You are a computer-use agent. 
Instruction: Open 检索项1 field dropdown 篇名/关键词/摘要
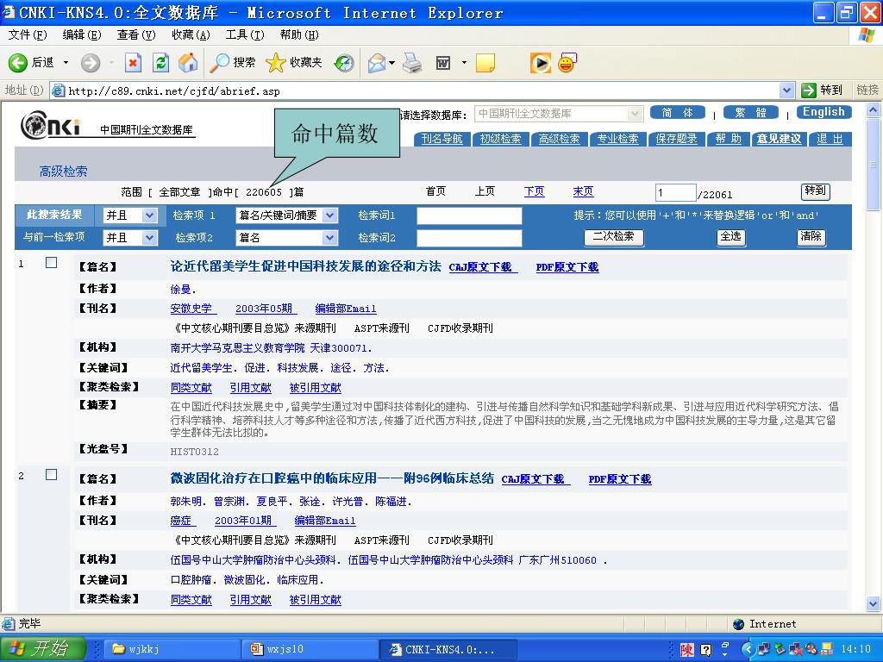tap(286, 215)
